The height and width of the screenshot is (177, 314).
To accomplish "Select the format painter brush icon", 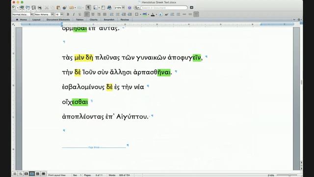I will [64, 8].
